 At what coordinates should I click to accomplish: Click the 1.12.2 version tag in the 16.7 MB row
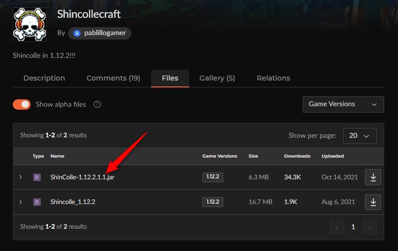pyautogui.click(x=213, y=202)
